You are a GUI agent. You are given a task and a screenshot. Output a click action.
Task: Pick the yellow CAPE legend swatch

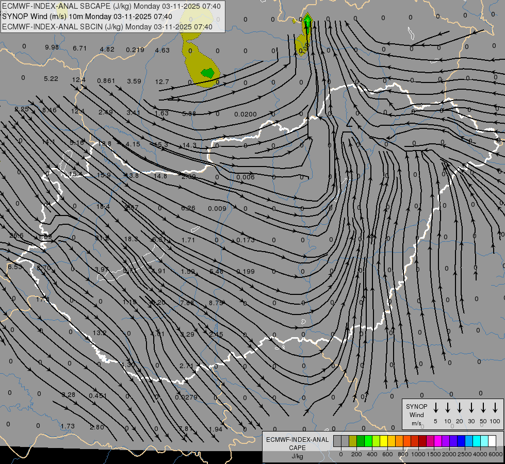click(x=384, y=441)
